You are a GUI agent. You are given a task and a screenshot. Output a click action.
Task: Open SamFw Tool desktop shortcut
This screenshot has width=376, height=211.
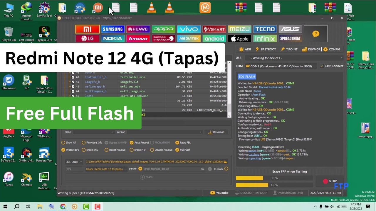(44, 10)
